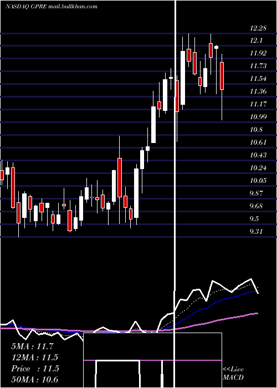Viewport: 277px width, 388px height.
Task: Select the 12.28 price axis label
Action: (258, 28)
